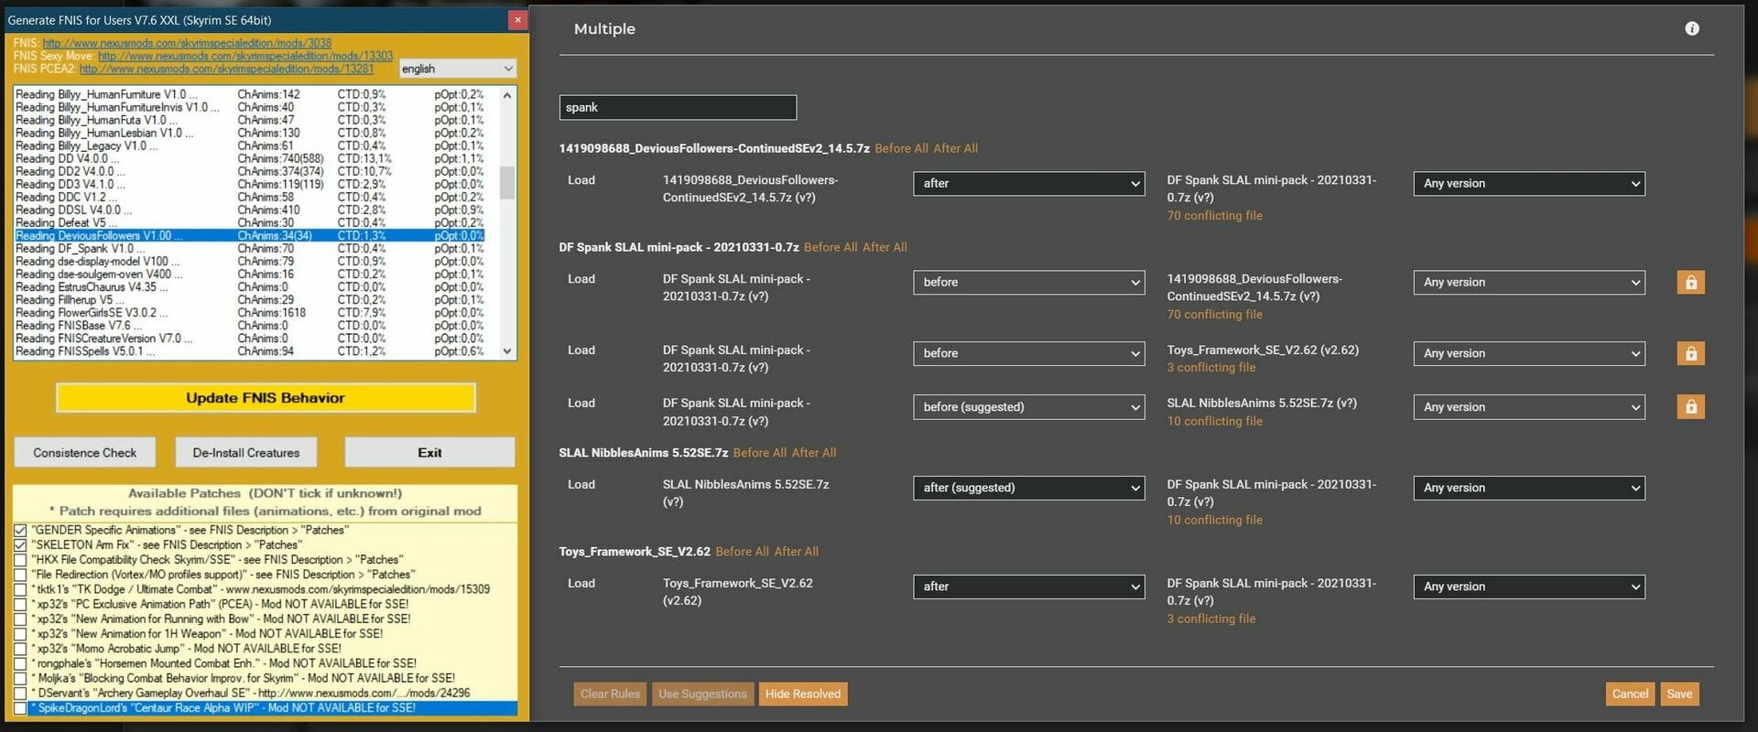
Task: Click the lock icon on the Toys_Framework rule row
Action: click(1691, 353)
